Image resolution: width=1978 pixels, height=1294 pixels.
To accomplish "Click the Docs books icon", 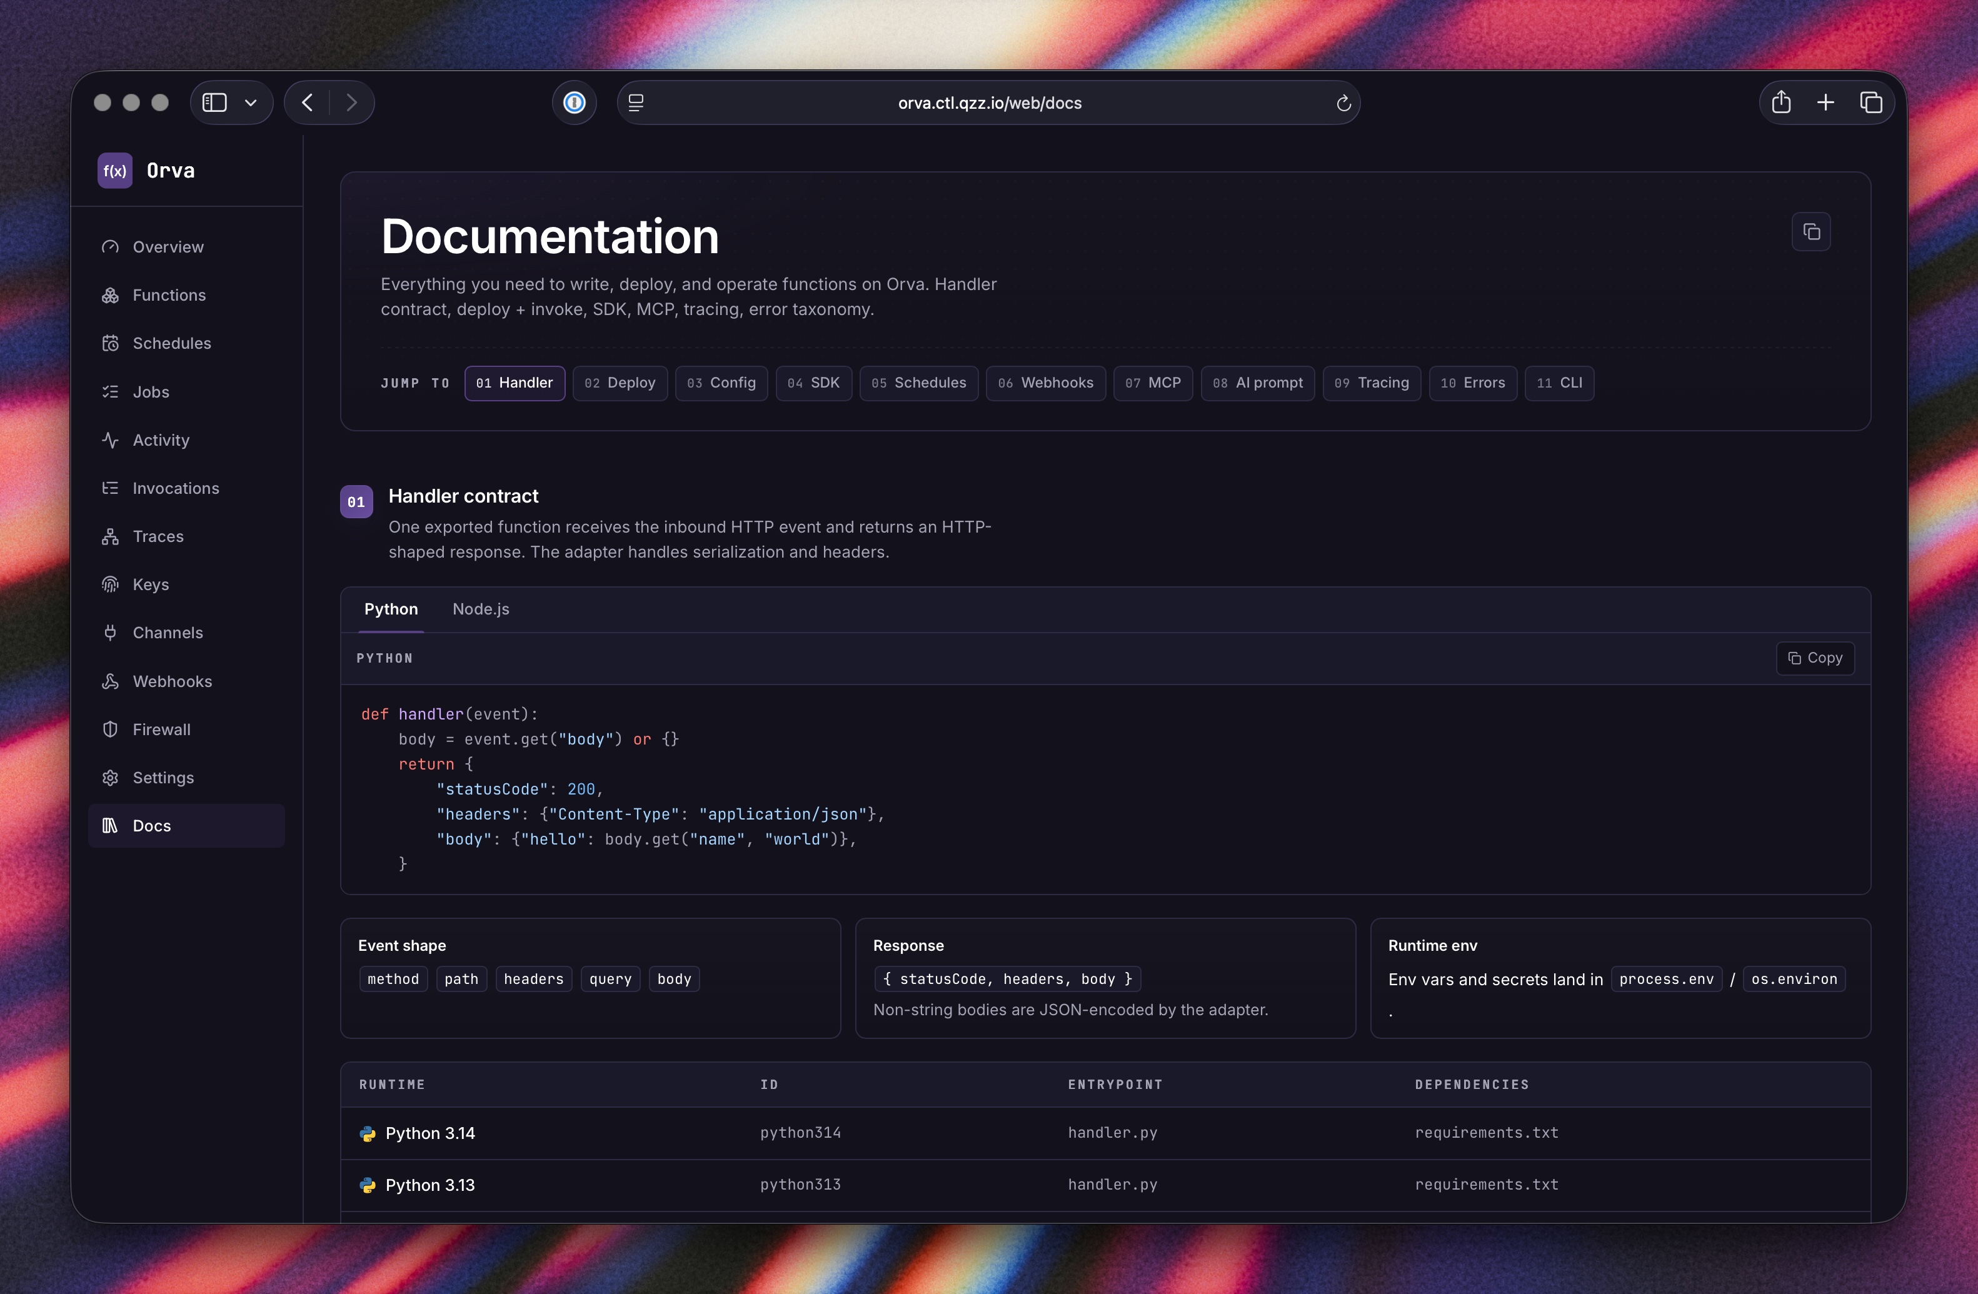I will (111, 826).
